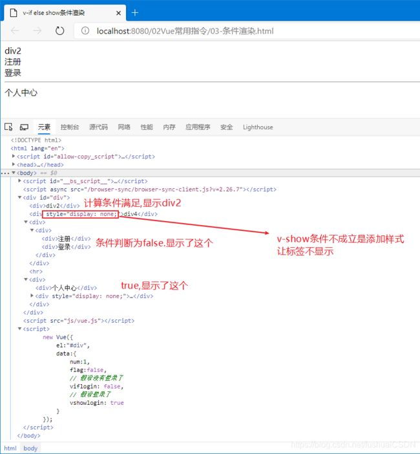Screen dimensions: 420x454
Task: Open the 控制台 tab
Action: coord(70,127)
